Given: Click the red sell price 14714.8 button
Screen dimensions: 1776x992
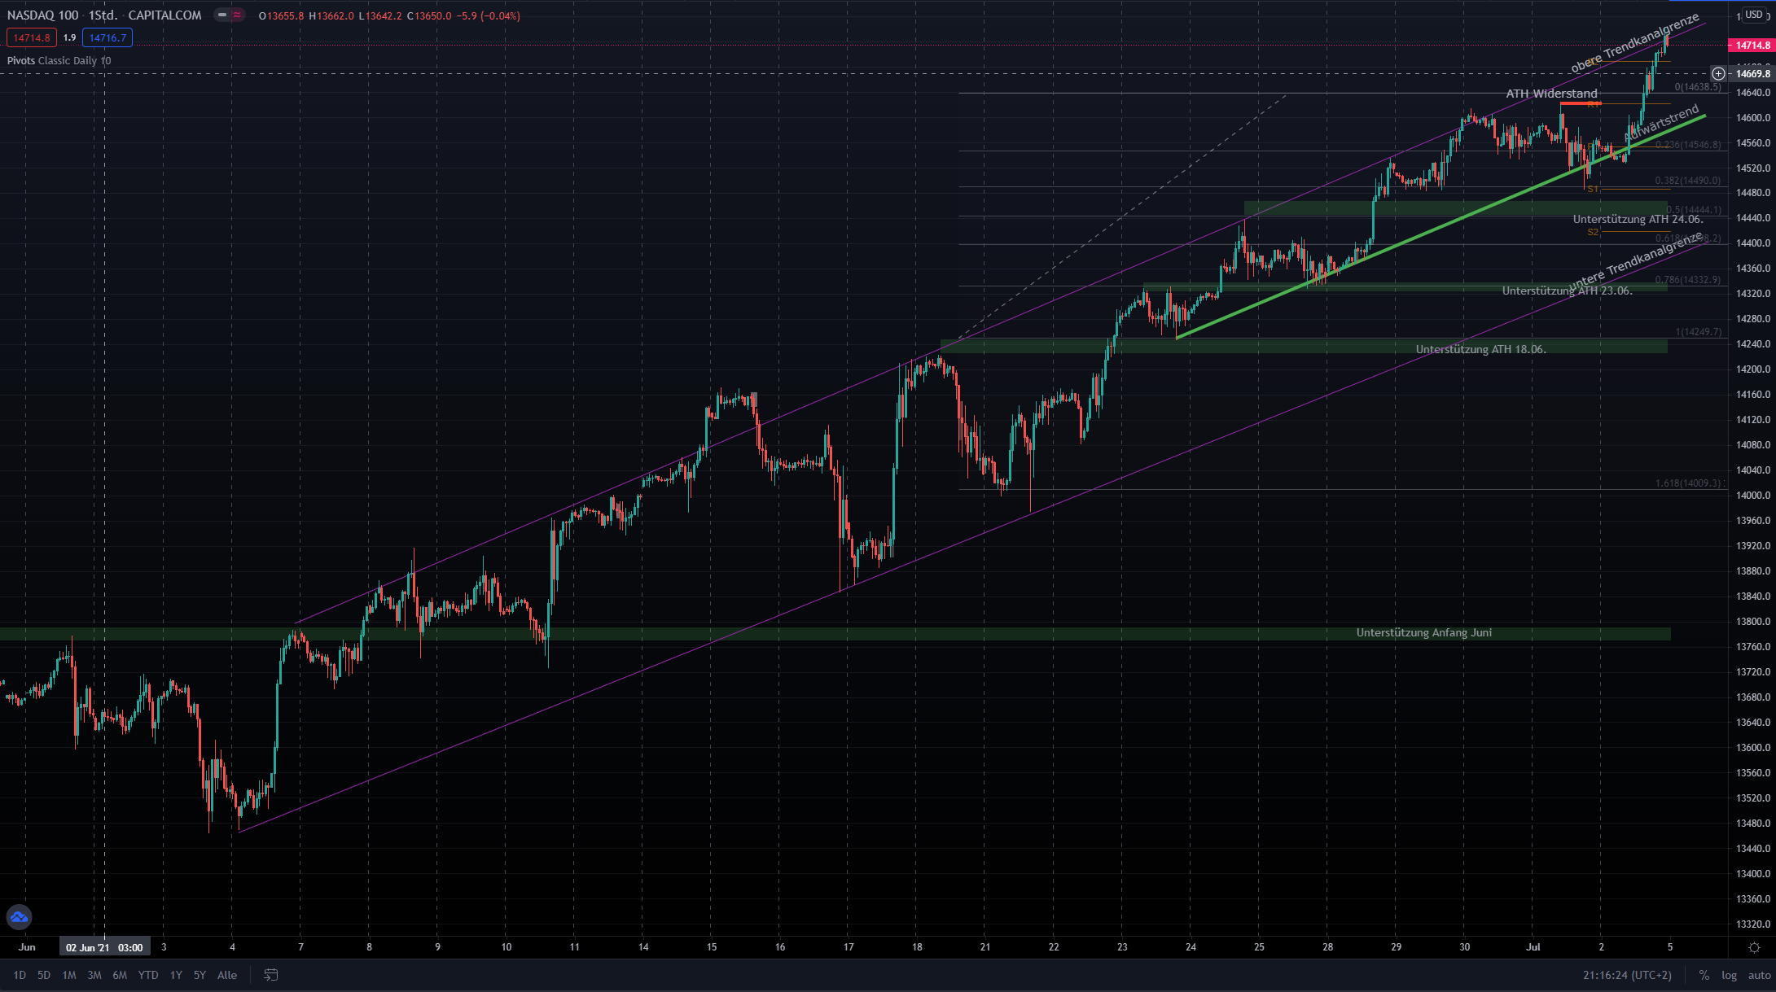Looking at the screenshot, I should [32, 37].
